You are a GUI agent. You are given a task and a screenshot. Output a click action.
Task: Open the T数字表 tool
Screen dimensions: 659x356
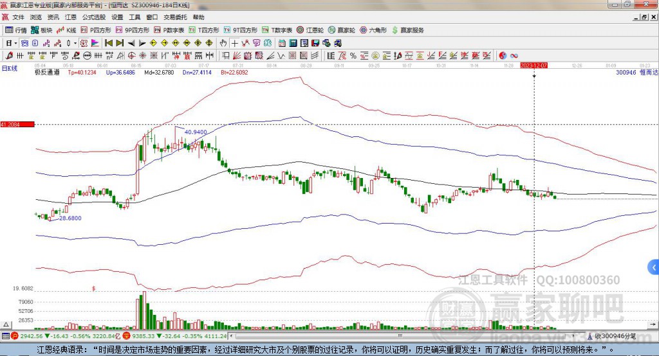pyautogui.click(x=277, y=30)
